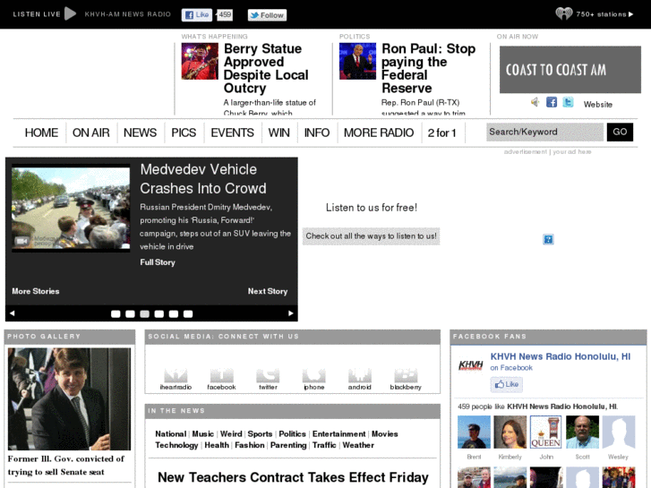Select the third slideshow dot
651x488 pixels.
click(144, 314)
